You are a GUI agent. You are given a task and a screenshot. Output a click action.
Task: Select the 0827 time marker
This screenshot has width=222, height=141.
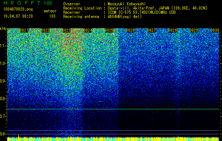(x=151, y=30)
